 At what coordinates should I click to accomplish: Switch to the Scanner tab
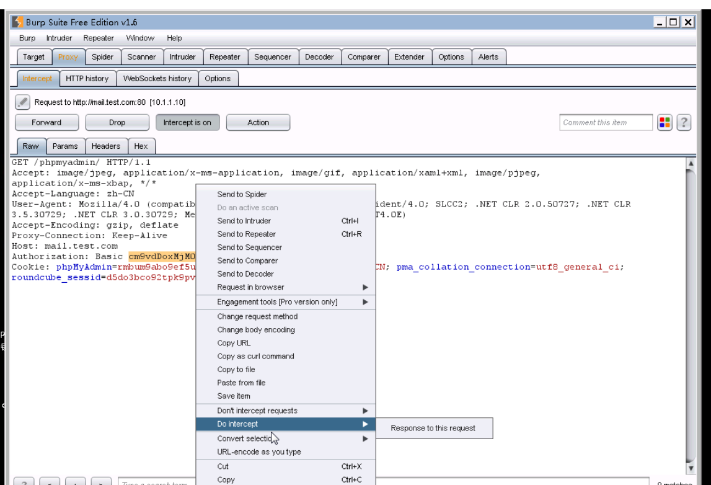point(141,57)
